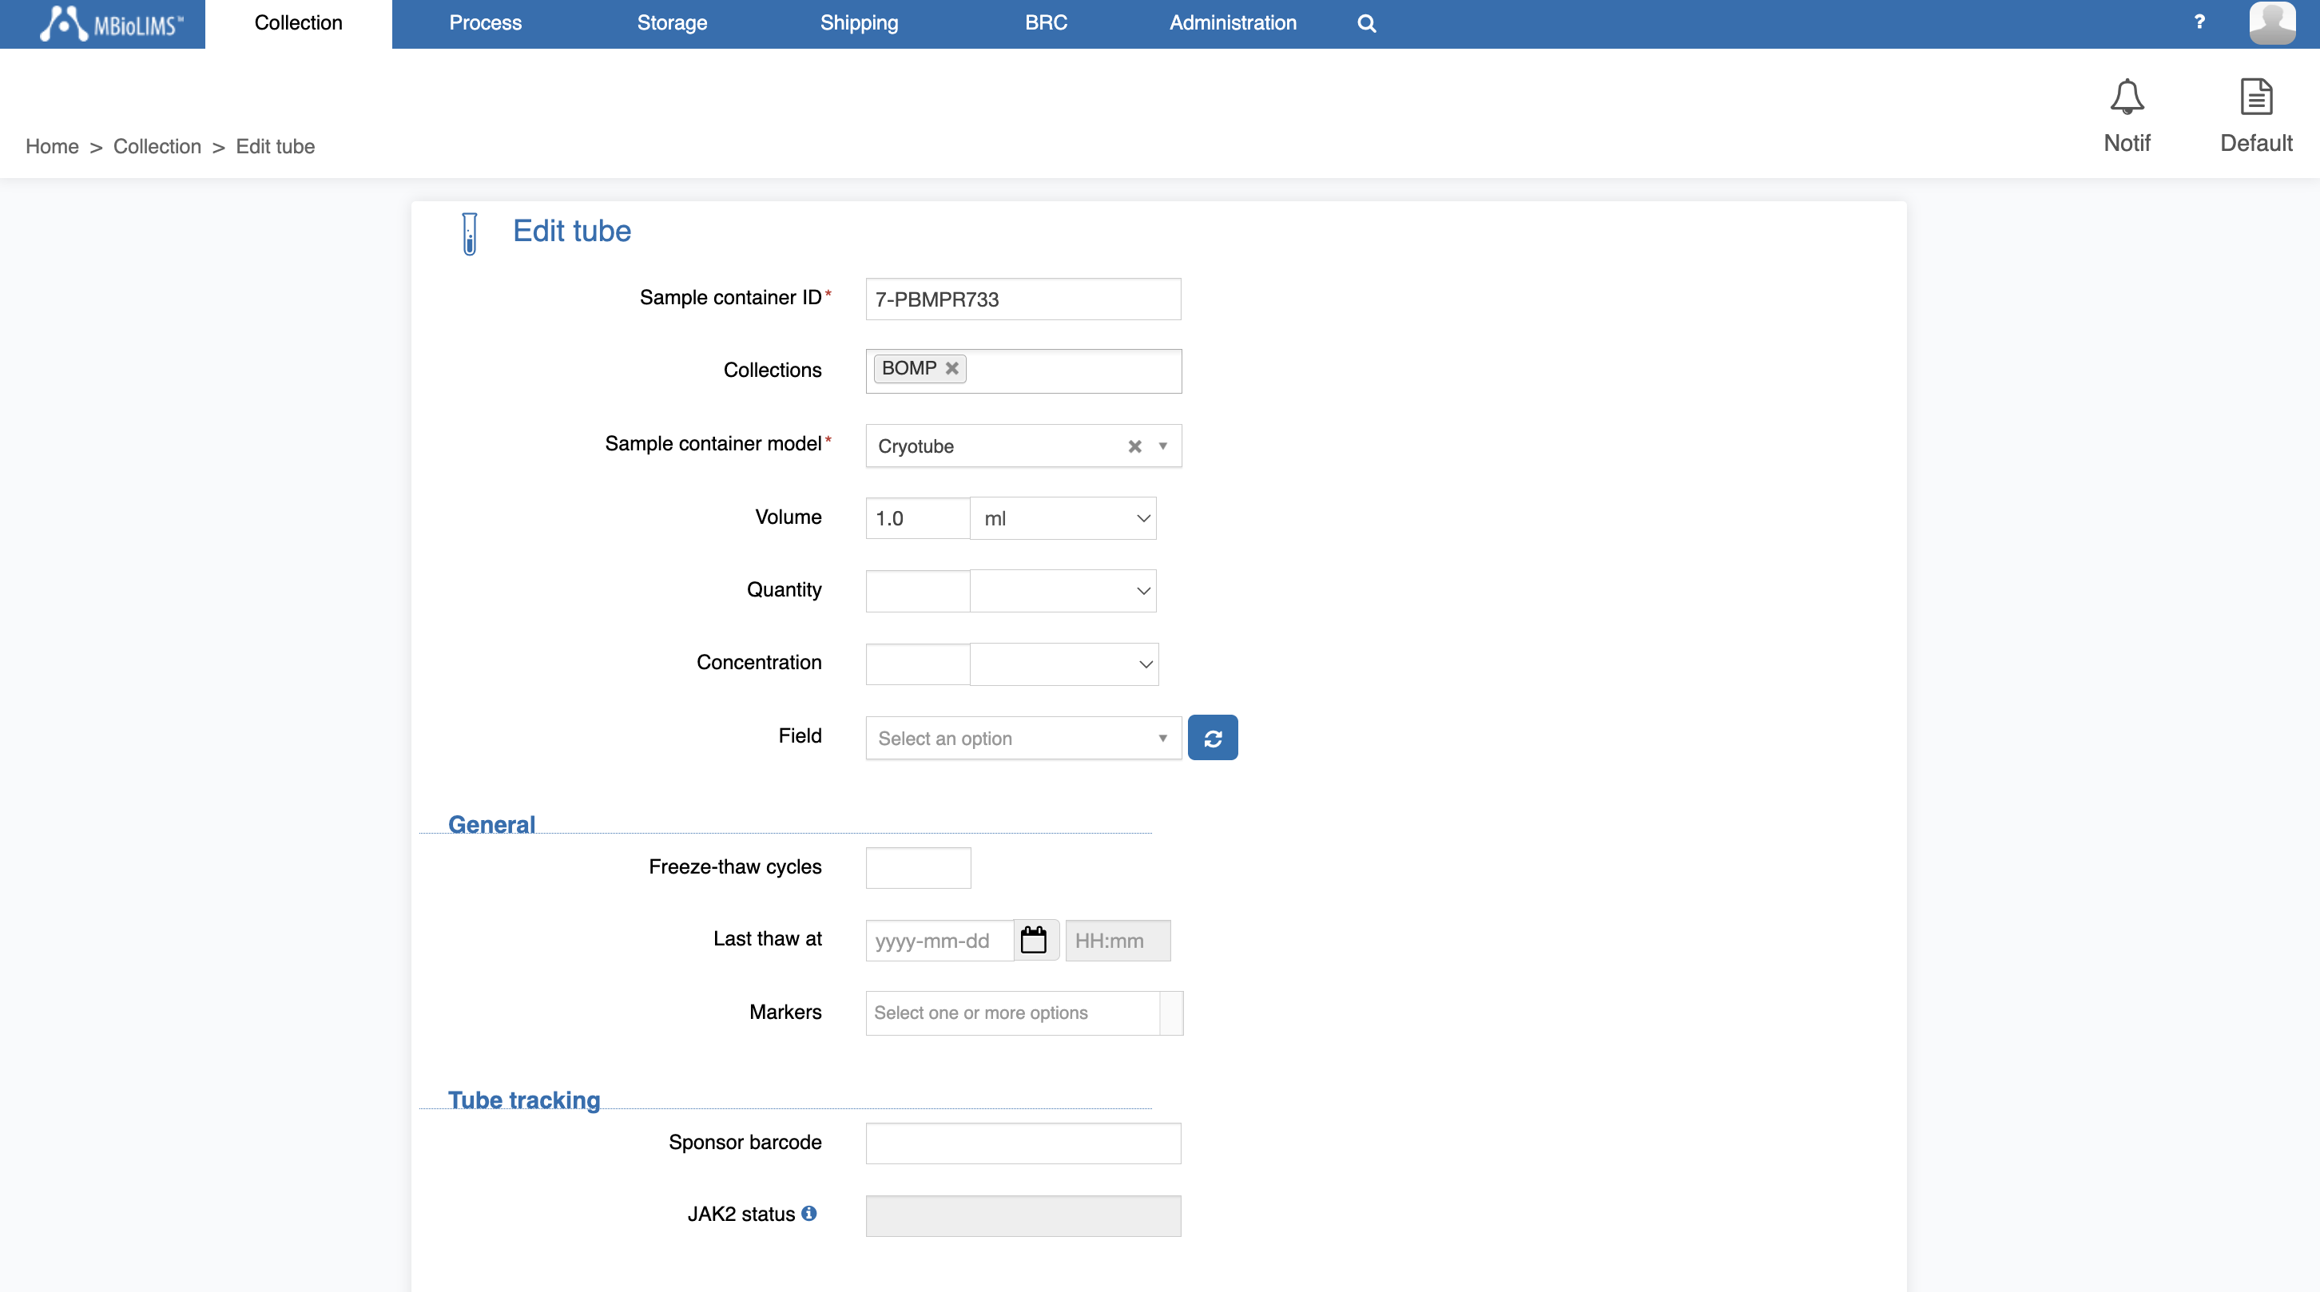Focus the Freeze-thaw cycles field
This screenshot has height=1292, width=2320.
point(918,868)
